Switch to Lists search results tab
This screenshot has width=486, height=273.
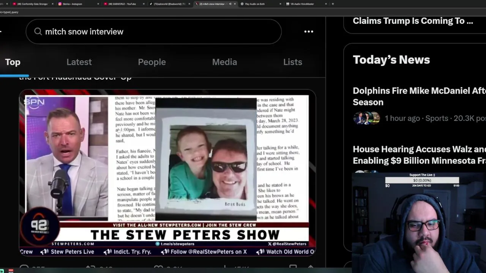pos(293,62)
